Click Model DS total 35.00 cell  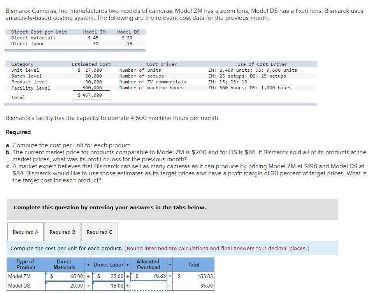[193, 286]
